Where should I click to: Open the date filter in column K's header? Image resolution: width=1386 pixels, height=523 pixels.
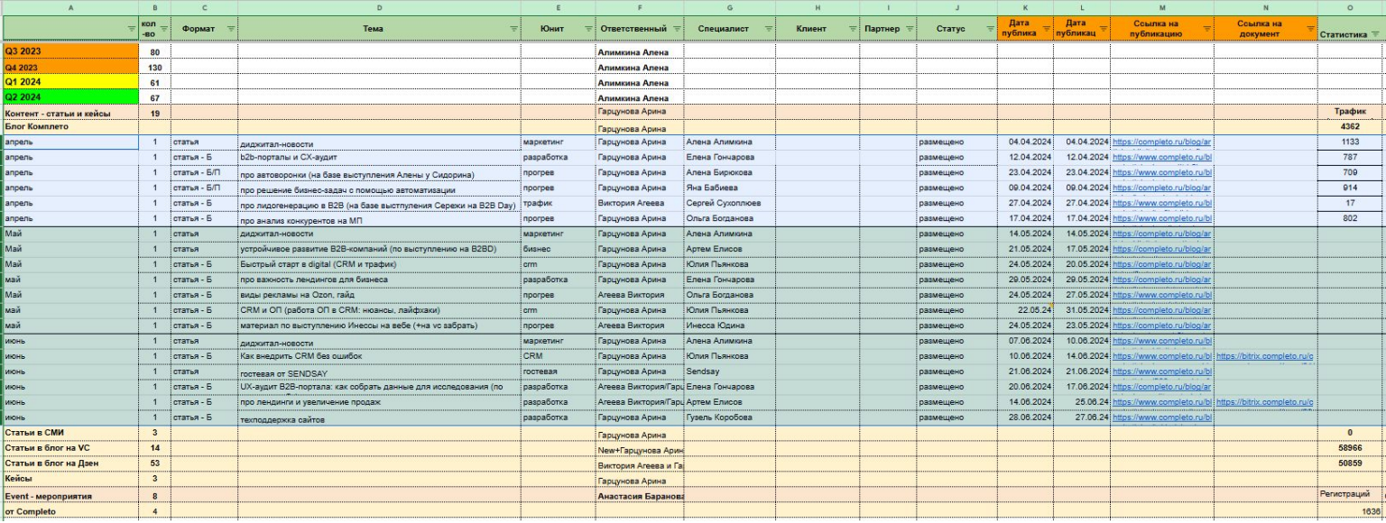click(x=1045, y=29)
